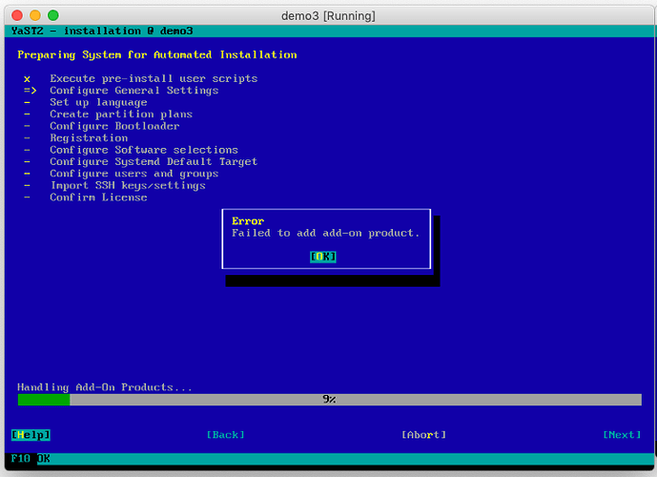Close the demo3 VM window
This screenshot has height=477, width=657.
[x=17, y=15]
